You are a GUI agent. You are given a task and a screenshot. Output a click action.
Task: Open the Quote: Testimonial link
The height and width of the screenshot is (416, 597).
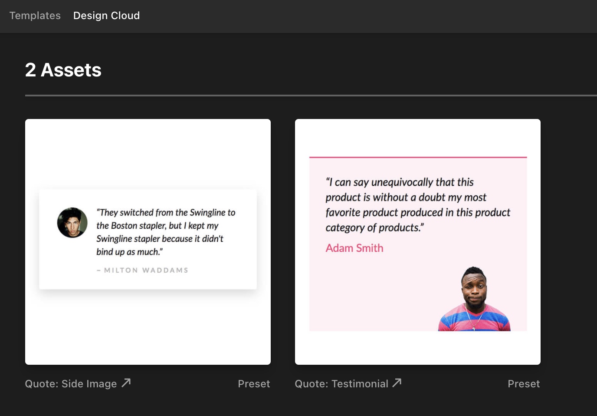pos(341,384)
